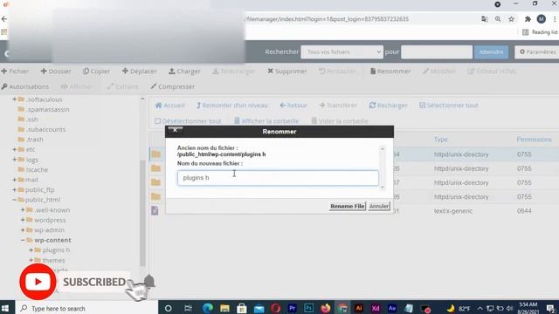Viewport: 559px width, 314px height.
Task: Open the browser extensions puzzle icon
Action: [x=528, y=19]
